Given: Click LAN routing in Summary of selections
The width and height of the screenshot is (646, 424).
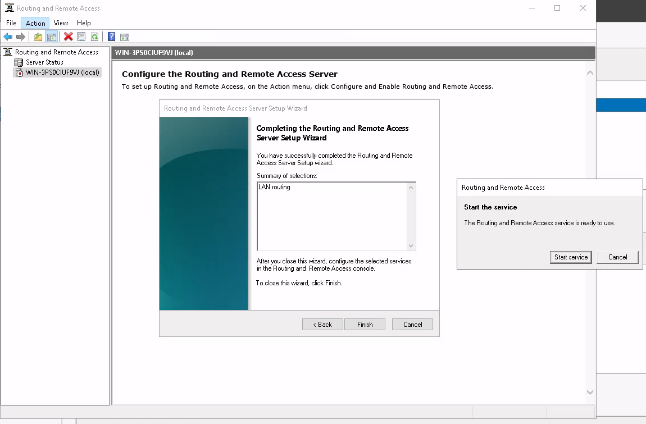Looking at the screenshot, I should click(274, 187).
